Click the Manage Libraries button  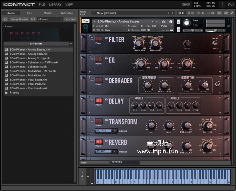click(x=19, y=19)
